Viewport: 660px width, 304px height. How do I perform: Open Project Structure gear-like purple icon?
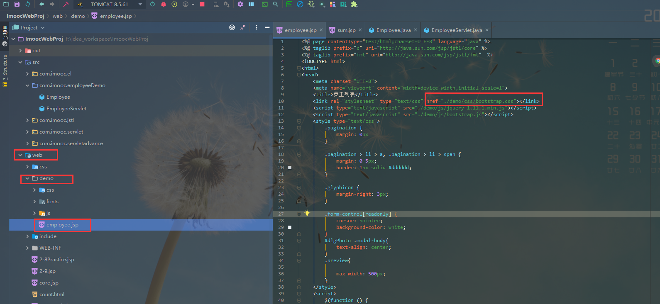[240, 4]
